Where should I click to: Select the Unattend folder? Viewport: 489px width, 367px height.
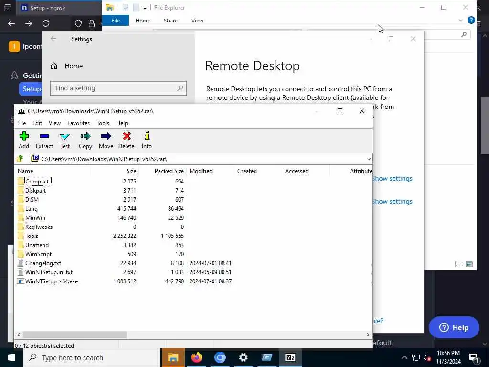point(37,245)
